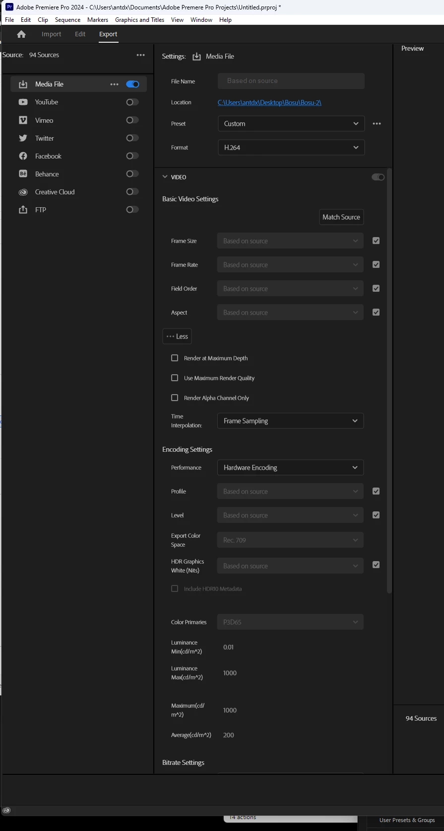Click the Match Source button

341,217
